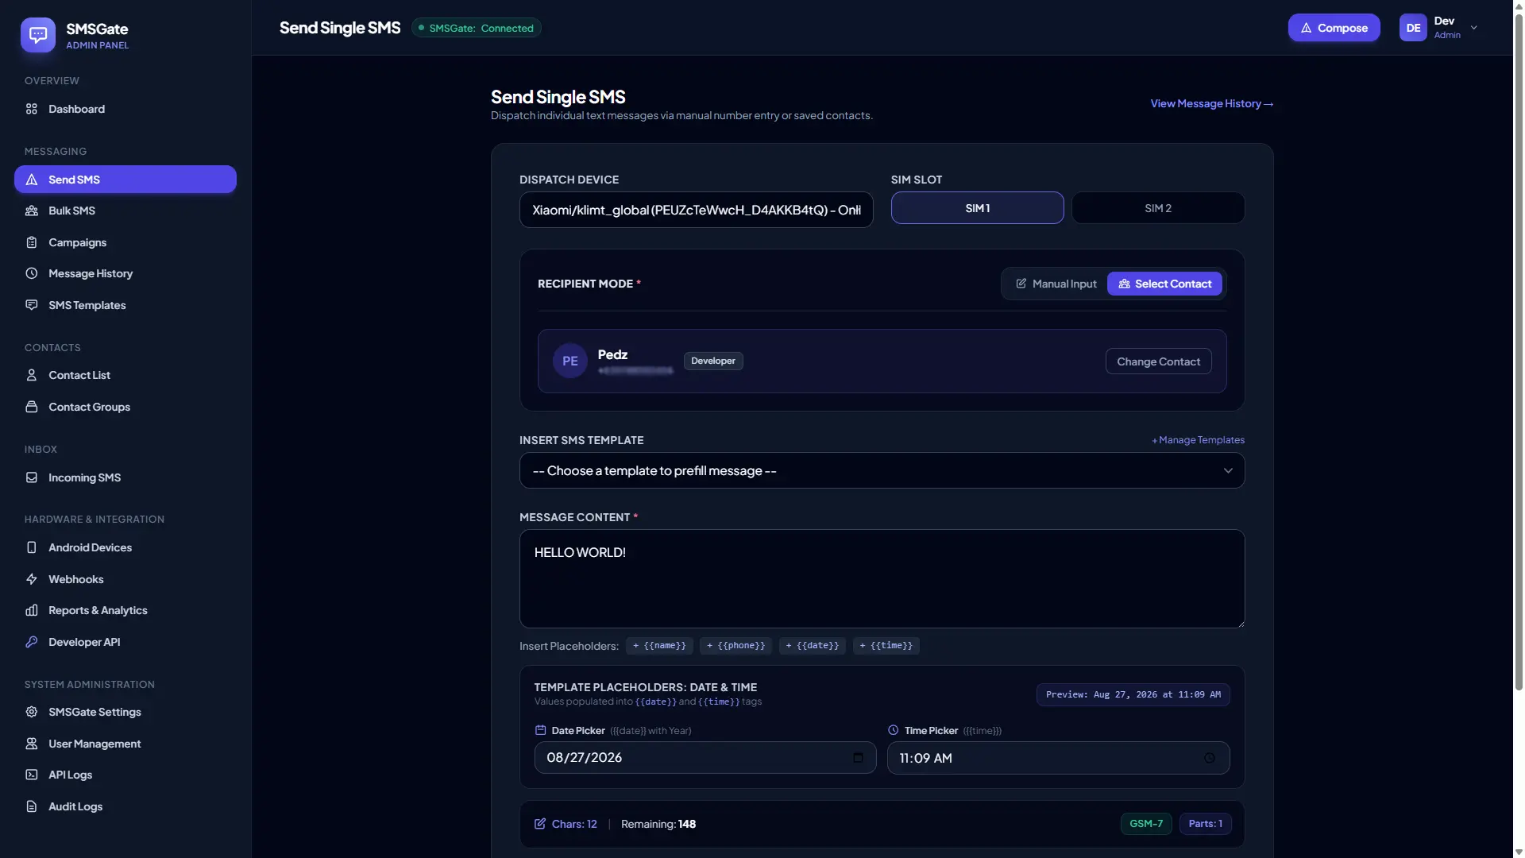
Task: Click the Message Content text area
Action: pos(882,579)
